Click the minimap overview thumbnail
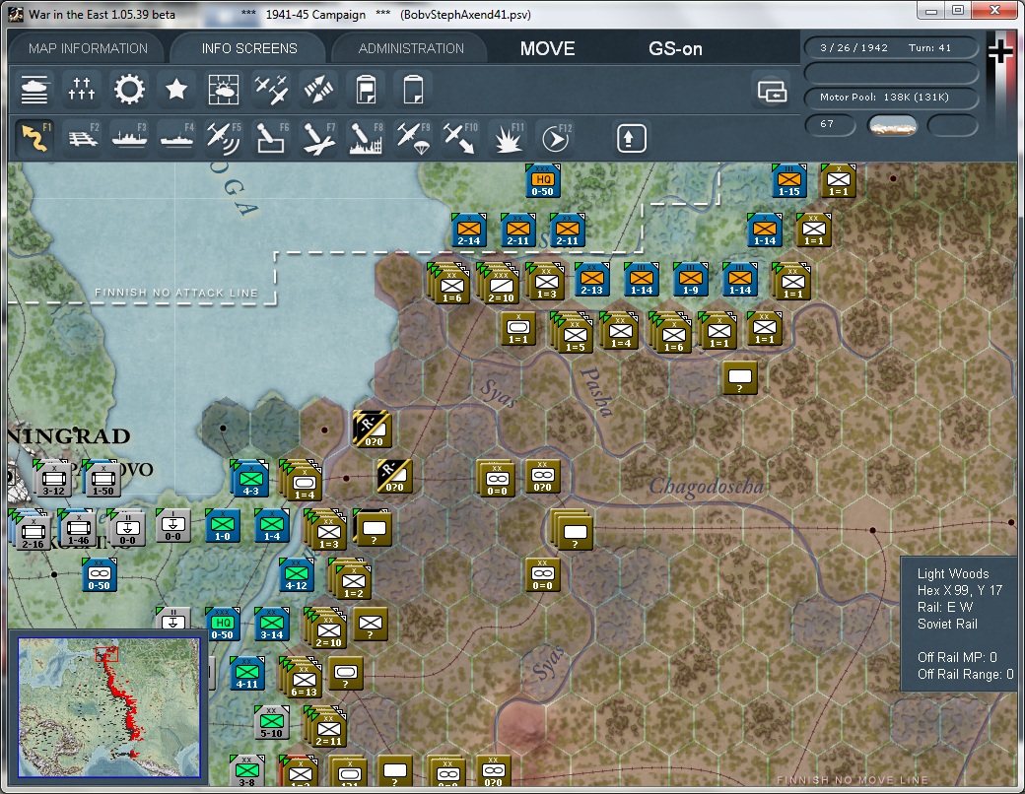Screen dimensions: 1025x794 [x=109, y=707]
